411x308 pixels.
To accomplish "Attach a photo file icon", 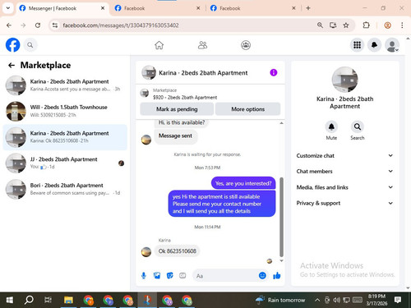I will click(157, 276).
